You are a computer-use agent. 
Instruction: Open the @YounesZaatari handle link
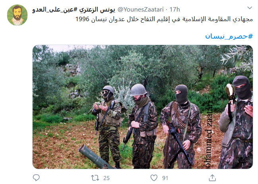(x=141, y=10)
